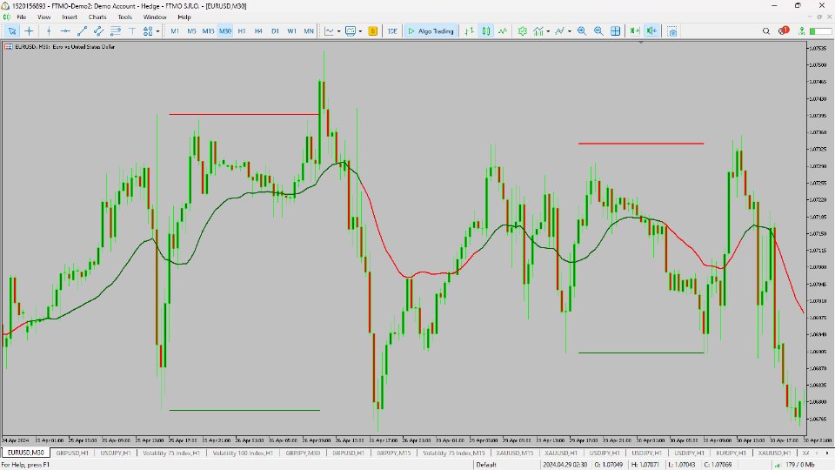Switch to the EURJPY,H1 chart tab
Image resolution: width=835 pixels, height=470 pixels.
tap(731, 453)
